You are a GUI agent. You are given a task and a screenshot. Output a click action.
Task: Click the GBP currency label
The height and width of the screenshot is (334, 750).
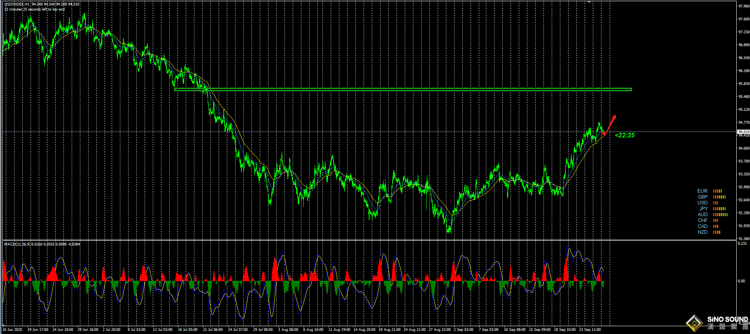pyautogui.click(x=703, y=197)
